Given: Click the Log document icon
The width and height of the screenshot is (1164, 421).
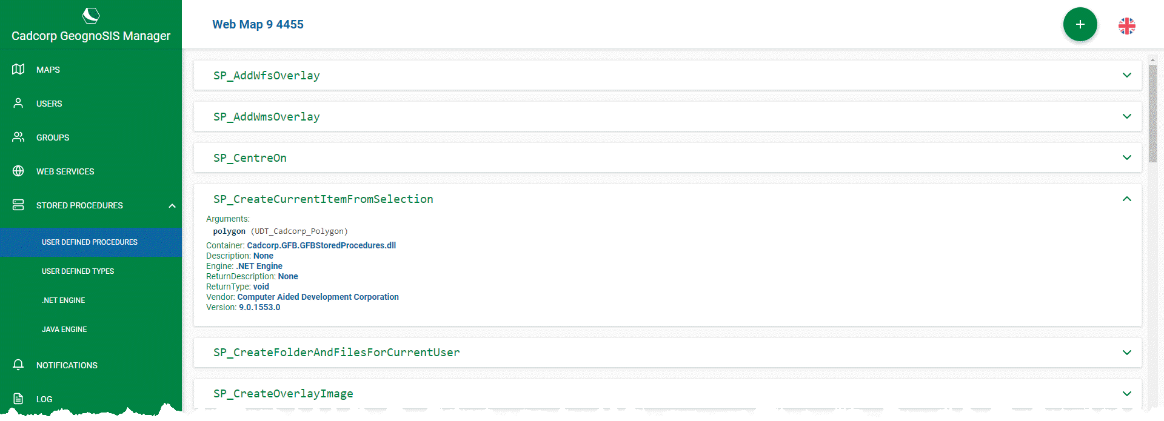Looking at the screenshot, I should click(x=18, y=399).
